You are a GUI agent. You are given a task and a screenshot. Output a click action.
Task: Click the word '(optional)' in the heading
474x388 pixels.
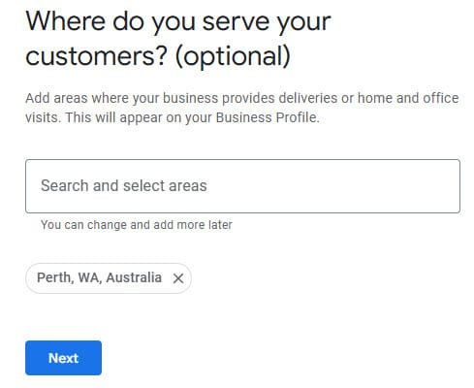pos(233,56)
